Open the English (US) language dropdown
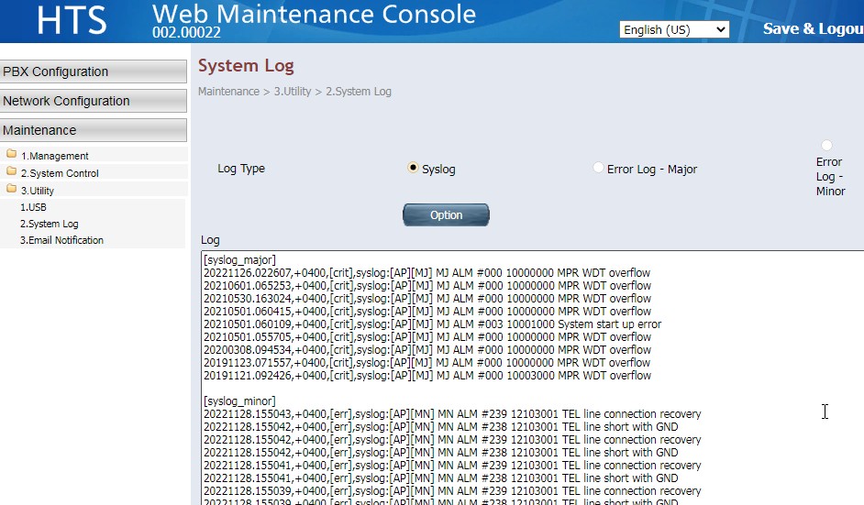 coord(674,29)
